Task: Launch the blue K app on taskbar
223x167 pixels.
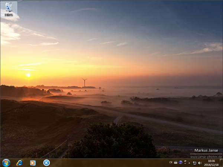Action: (x=46, y=163)
